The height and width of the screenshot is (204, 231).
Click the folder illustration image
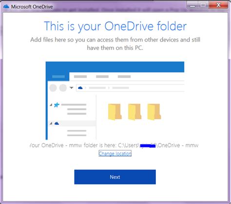pyautogui.click(x=115, y=101)
